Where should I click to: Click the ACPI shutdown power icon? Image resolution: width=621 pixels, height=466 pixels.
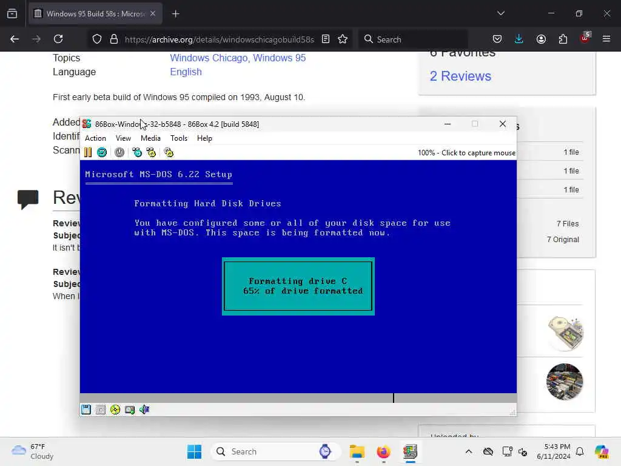[x=119, y=152]
